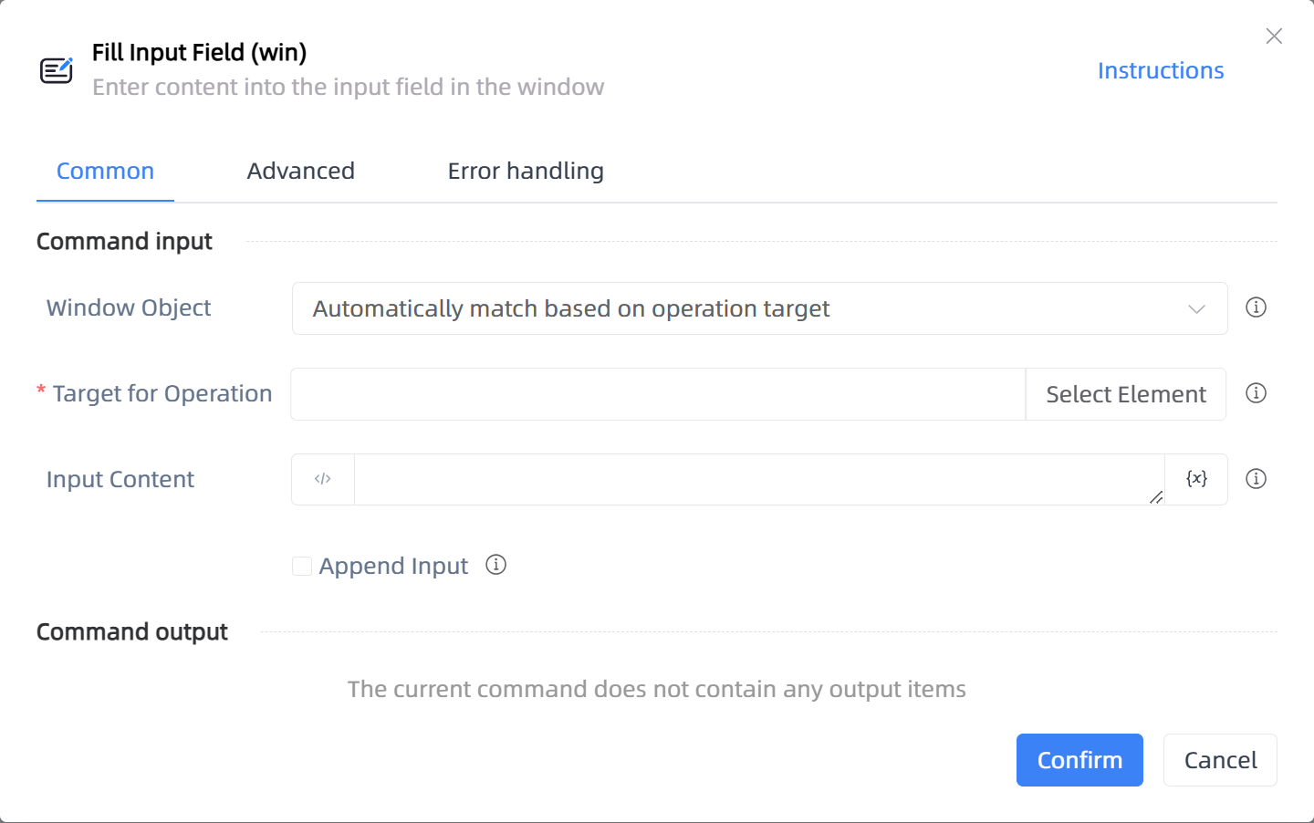The height and width of the screenshot is (823, 1314).
Task: Click the 'Command input' section heading
Action: pyautogui.click(x=124, y=242)
